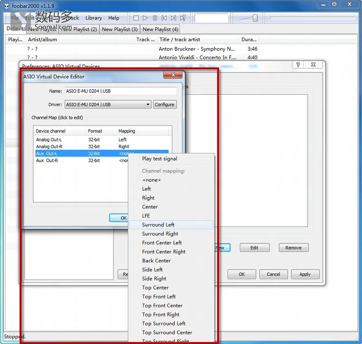Choose Play test signal in context menu
Screen dimensions: 362x344
pyautogui.click(x=171, y=159)
